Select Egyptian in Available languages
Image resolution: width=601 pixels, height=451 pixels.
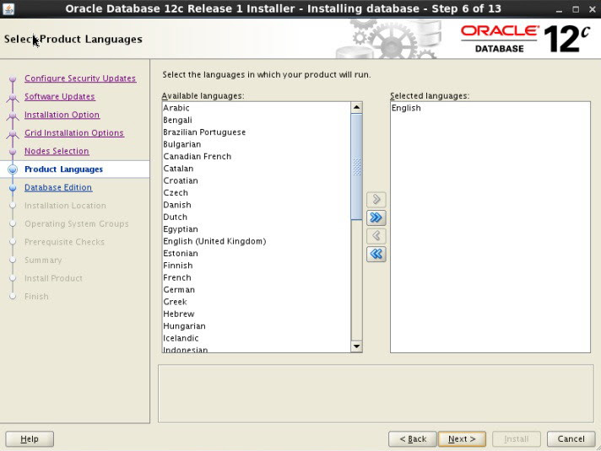click(256, 229)
